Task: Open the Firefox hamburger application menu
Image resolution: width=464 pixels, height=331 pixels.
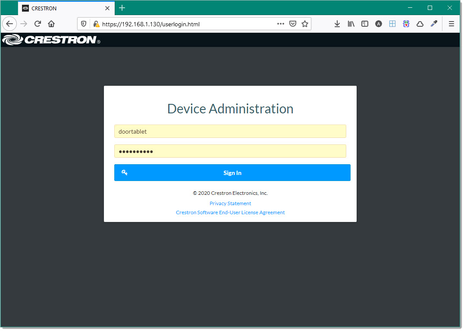Action: (451, 24)
